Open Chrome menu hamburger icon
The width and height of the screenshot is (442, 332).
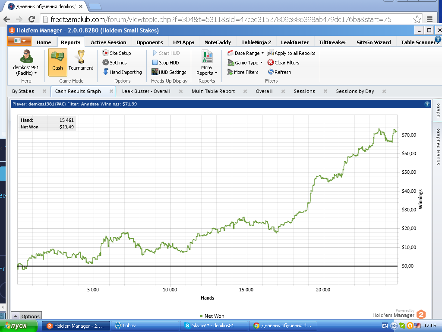coord(429,19)
